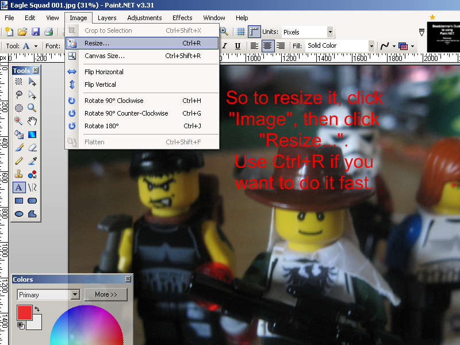Click the white secondary color swatch

click(36, 324)
